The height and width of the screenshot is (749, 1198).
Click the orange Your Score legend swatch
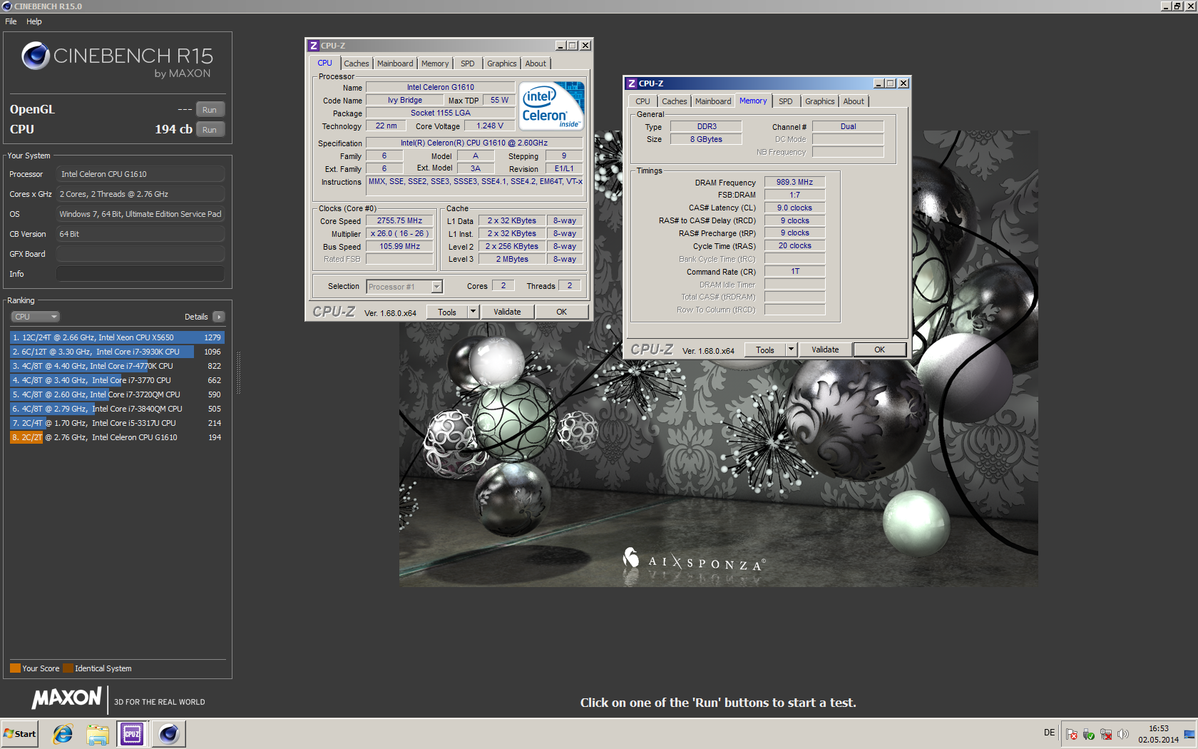15,668
